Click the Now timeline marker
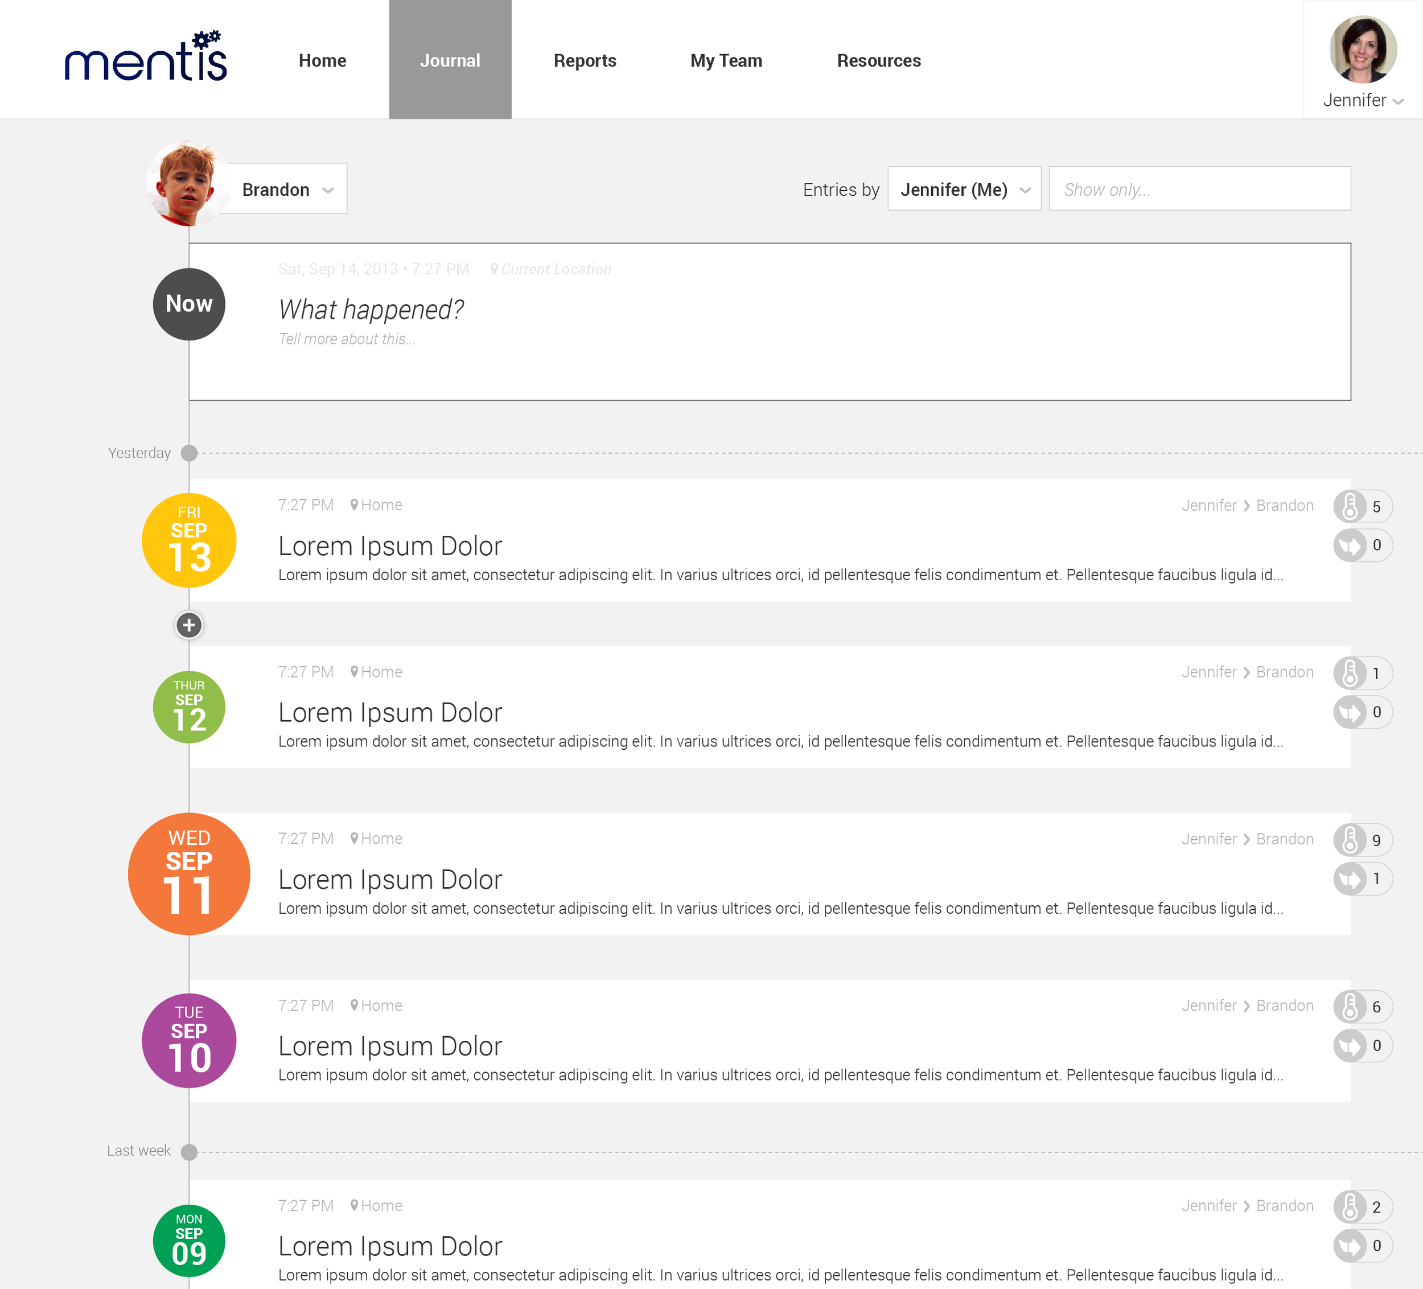 coord(188,303)
